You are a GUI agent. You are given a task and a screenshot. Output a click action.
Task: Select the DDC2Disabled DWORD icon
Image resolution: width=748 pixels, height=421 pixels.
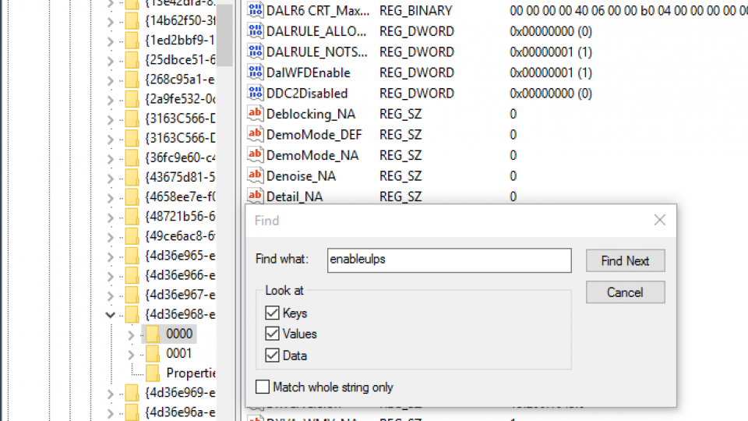coord(256,93)
